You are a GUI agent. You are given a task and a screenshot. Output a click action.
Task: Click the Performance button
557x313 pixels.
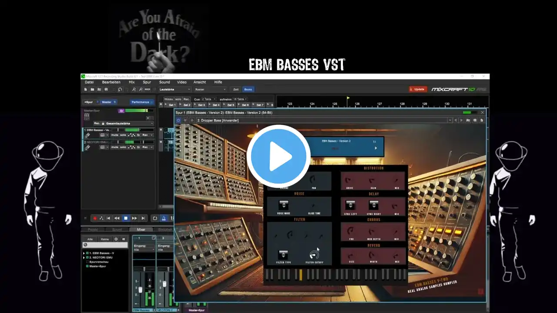click(x=142, y=102)
